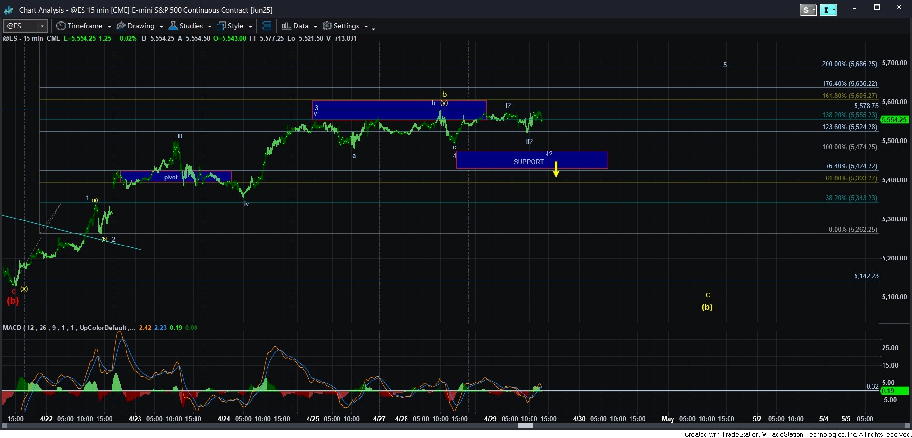
Task: Click the 'O=5,543.00' open value
Action: point(230,38)
